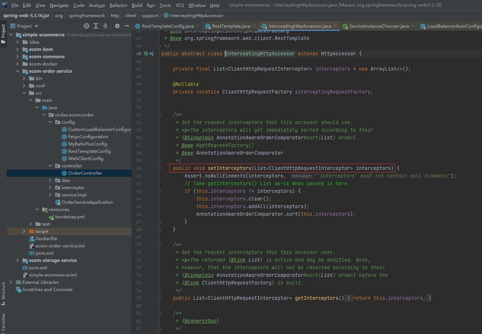Click the Collapse All icon in Project panel
This screenshot has width=482, height=334.
pos(105,26)
